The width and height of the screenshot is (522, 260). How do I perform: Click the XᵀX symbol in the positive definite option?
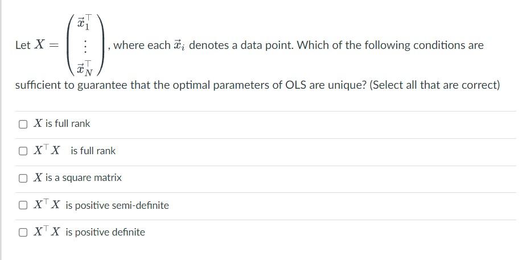click(x=47, y=232)
